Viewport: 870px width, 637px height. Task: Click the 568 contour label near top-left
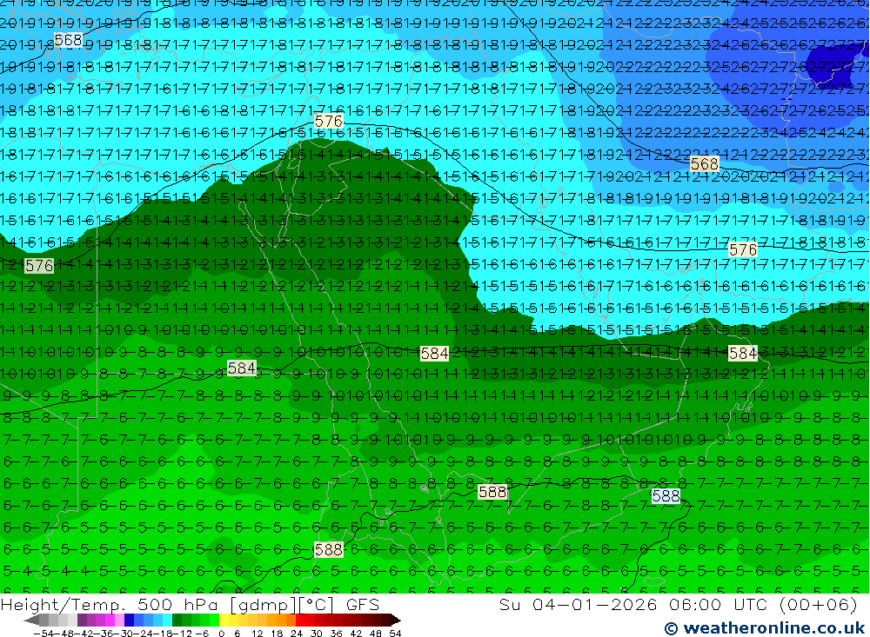tap(68, 40)
